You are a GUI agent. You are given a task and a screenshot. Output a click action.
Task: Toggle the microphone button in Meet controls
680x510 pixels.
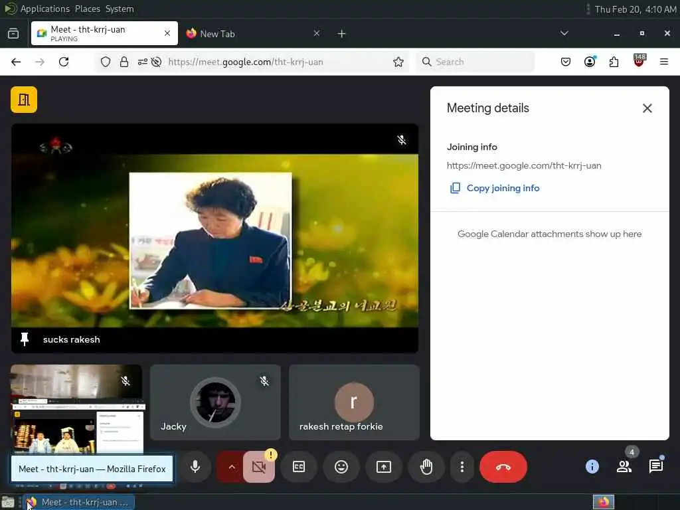pyautogui.click(x=195, y=467)
